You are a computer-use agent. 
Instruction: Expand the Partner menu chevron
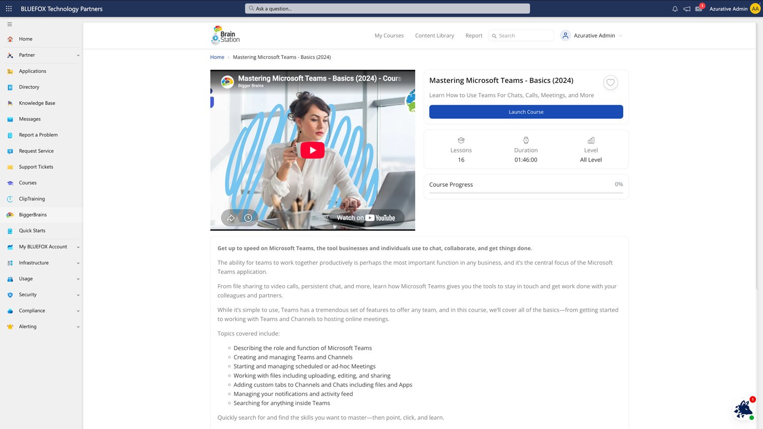[78, 55]
